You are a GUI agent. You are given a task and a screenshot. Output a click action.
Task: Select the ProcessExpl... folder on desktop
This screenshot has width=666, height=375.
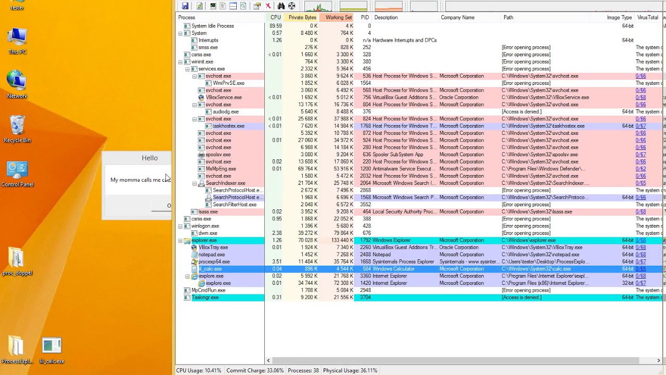tap(17, 351)
